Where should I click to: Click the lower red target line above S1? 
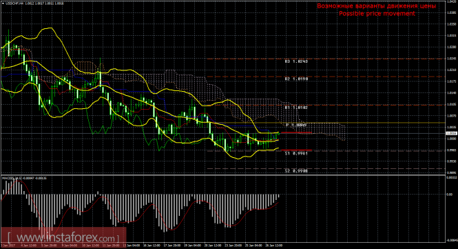(295, 150)
